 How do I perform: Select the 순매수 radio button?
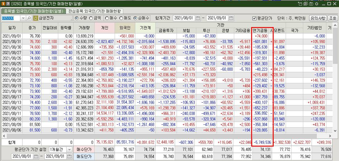[135, 18]
